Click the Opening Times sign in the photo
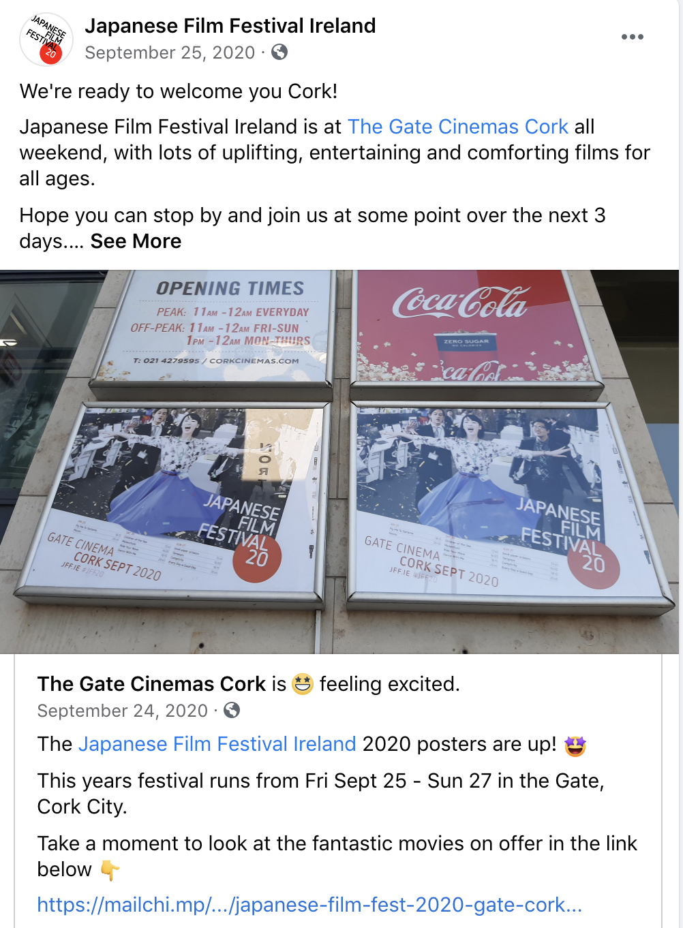683x928 pixels. point(215,326)
